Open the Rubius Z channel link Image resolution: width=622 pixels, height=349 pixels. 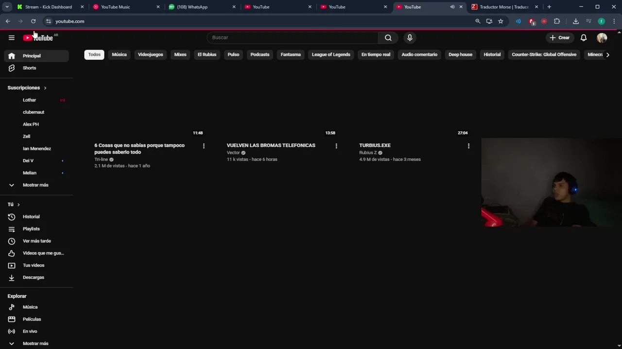coord(368,153)
